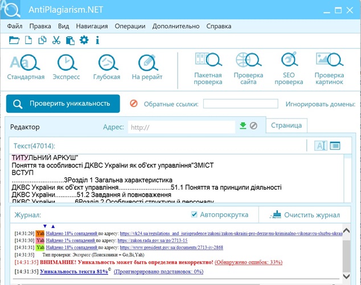Maximize the AntiPlagiarism.NET window

(338, 10)
